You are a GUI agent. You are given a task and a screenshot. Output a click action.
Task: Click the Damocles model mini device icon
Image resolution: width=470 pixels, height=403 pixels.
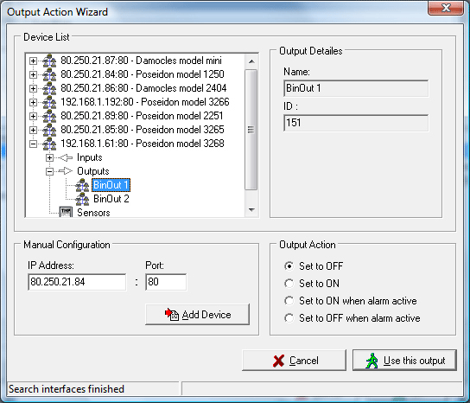[49, 61]
